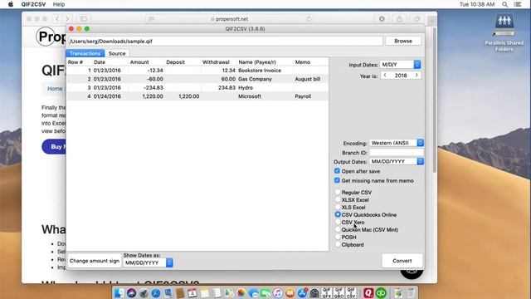Go forward in Safari window

pyautogui.click(x=68, y=18)
